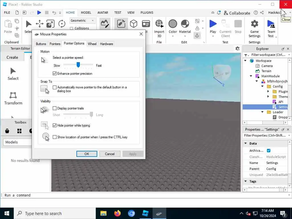Switch to the Hardware tab
Image resolution: width=292 pixels, height=219 pixels.
[107, 44]
